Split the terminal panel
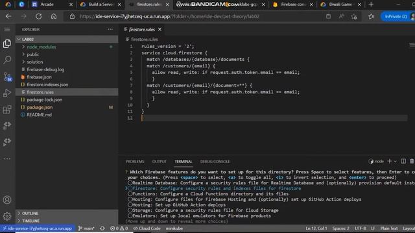Screen dimensions: 415x233 pos(403,161)
